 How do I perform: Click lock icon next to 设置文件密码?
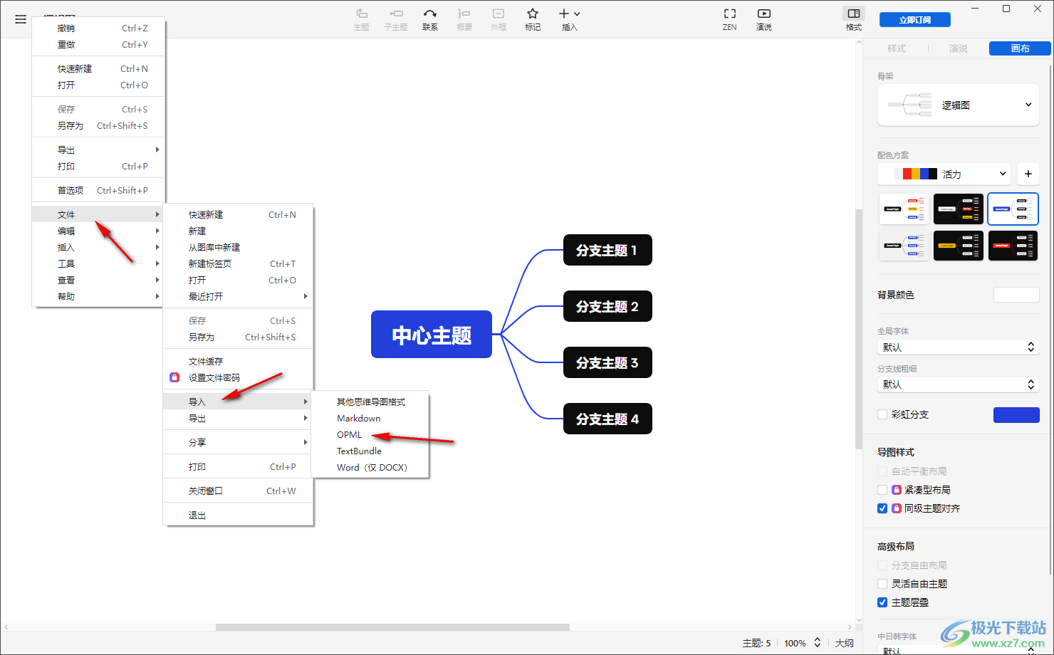(174, 377)
